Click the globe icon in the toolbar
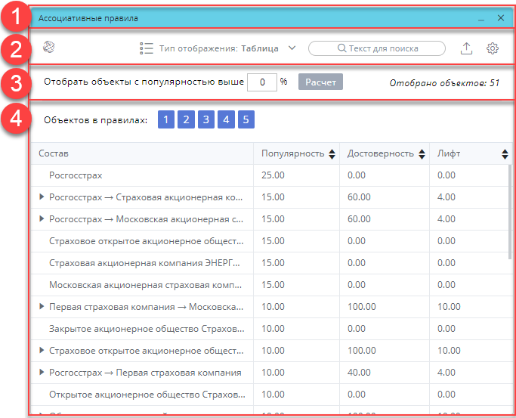516x418 pixels. 49,48
